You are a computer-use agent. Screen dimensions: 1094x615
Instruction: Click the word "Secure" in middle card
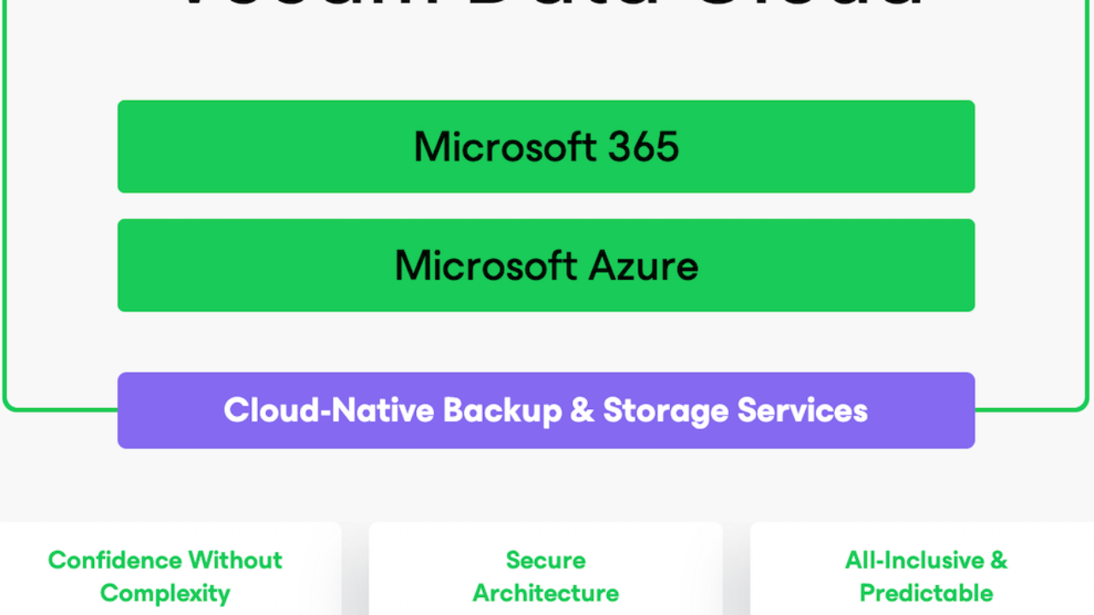[x=545, y=560]
